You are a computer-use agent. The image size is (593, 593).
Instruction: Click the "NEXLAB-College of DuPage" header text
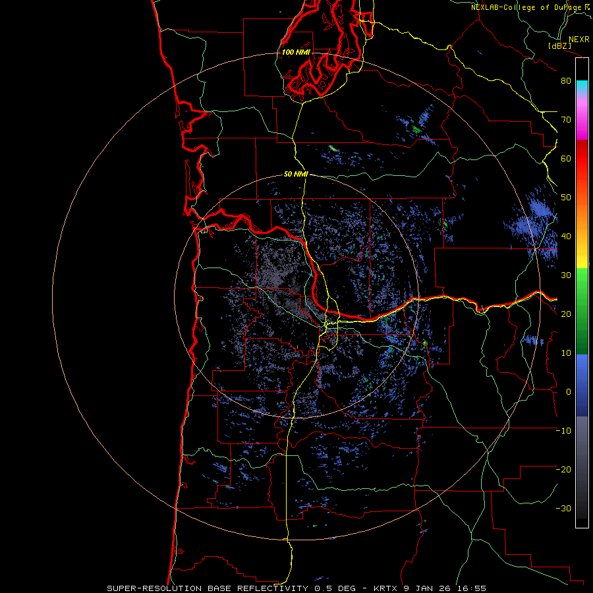click(x=526, y=7)
